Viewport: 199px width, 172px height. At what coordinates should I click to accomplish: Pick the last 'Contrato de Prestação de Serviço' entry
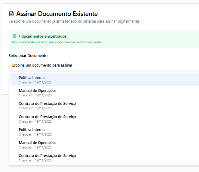47,155
